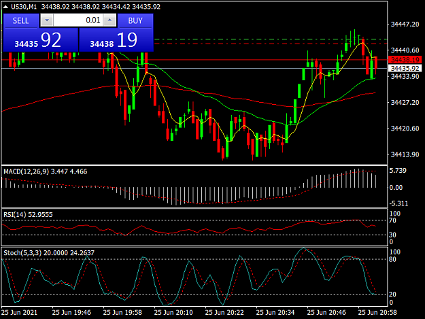
Task: Click the MACD -5.311 scale value
Action: (398, 203)
